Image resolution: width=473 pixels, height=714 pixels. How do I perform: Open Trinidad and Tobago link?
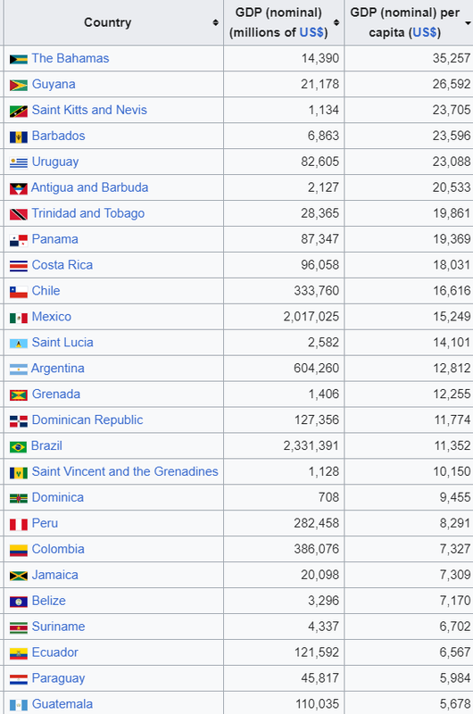tap(88, 213)
